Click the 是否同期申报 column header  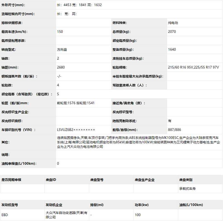(11, 180)
